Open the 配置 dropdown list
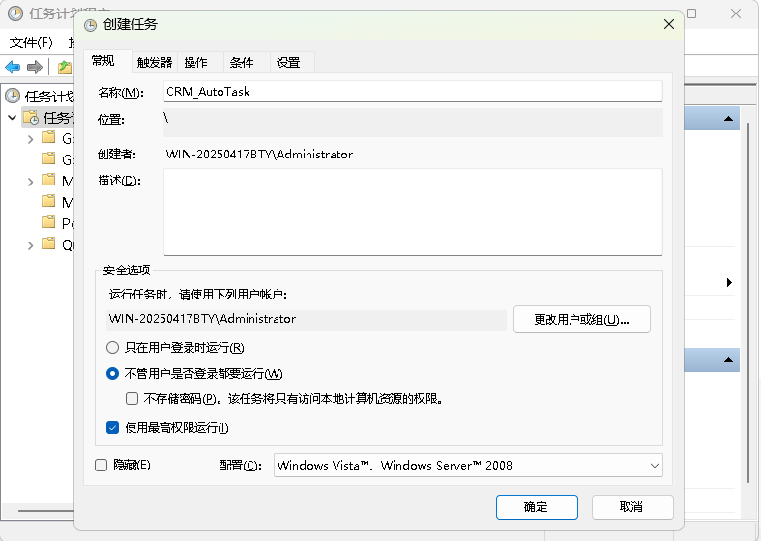The width and height of the screenshot is (761, 541). 468,465
